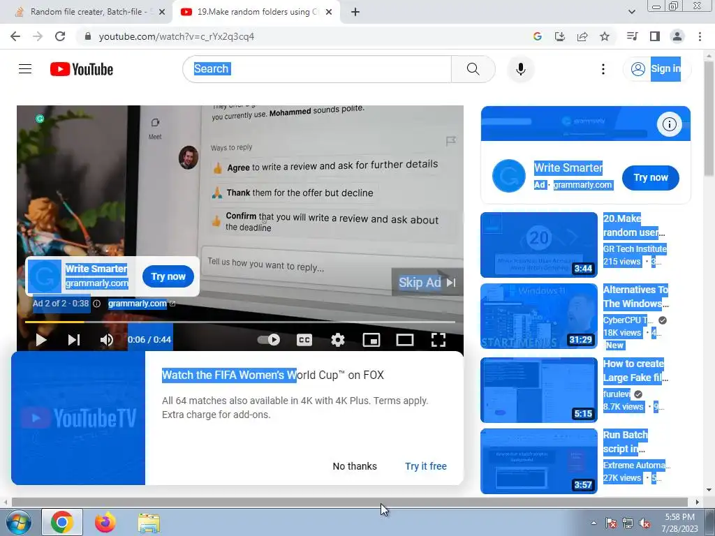Skip to the next video
Image resolution: width=715 pixels, height=536 pixels.
(74, 340)
